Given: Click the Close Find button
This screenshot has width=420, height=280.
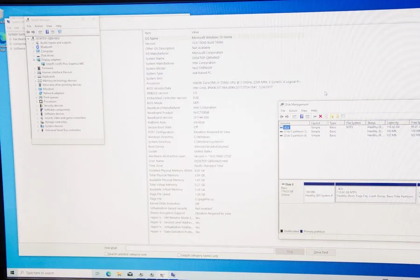Looking at the screenshot, I should [321, 252].
